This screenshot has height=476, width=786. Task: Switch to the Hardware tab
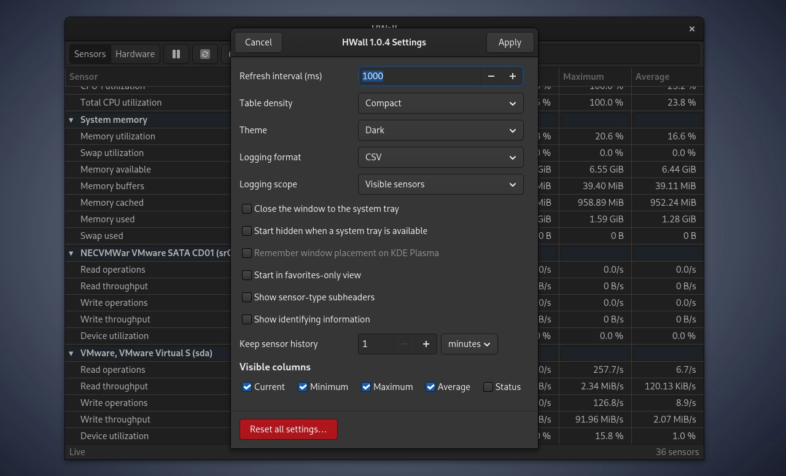pos(135,54)
